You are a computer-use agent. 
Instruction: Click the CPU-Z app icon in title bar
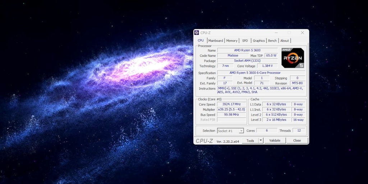(x=197, y=33)
